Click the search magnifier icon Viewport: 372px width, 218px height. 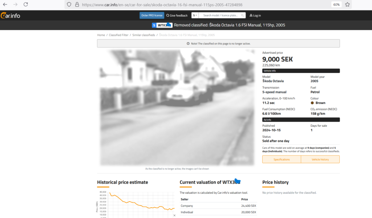[242, 15]
